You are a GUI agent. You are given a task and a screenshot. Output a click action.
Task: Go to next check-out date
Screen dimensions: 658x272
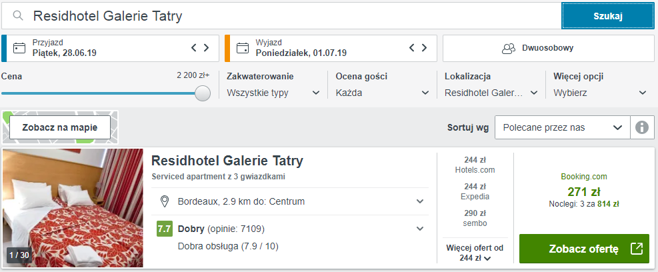click(424, 47)
